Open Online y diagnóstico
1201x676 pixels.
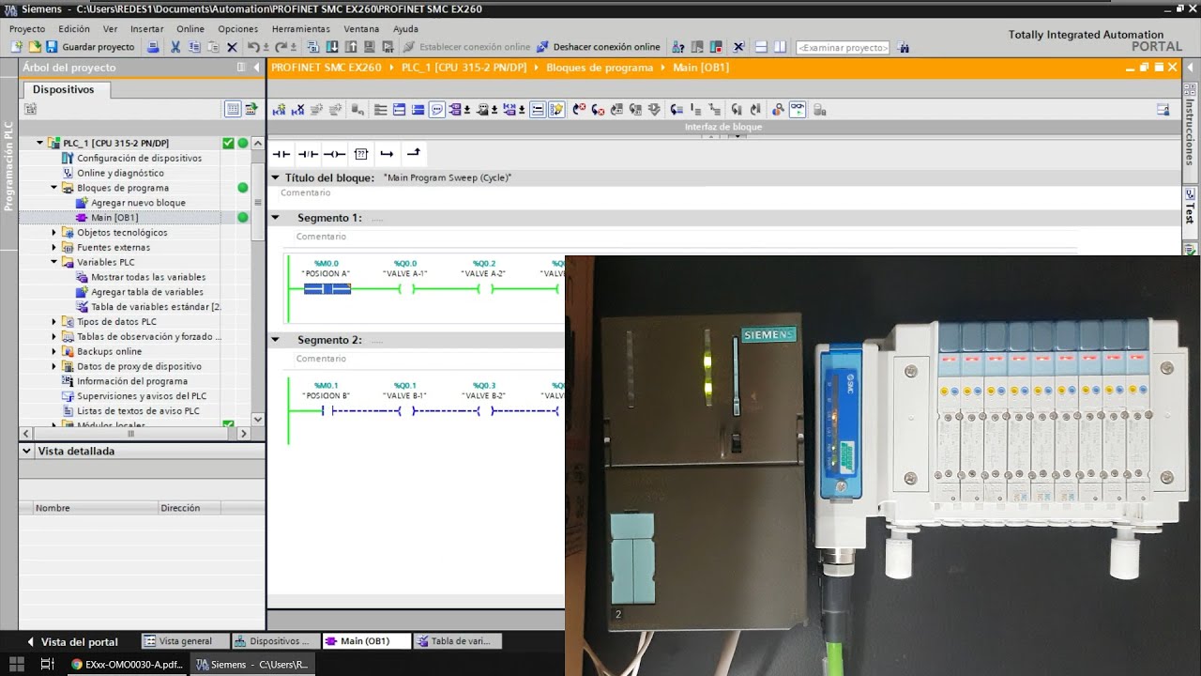(120, 173)
